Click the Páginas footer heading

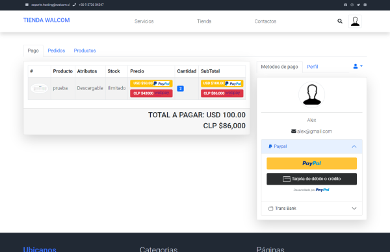tap(270, 249)
